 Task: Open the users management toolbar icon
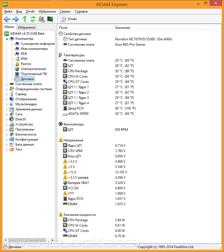(x=42, y=19)
